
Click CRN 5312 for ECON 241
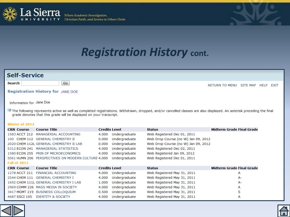tap(11, 149)
